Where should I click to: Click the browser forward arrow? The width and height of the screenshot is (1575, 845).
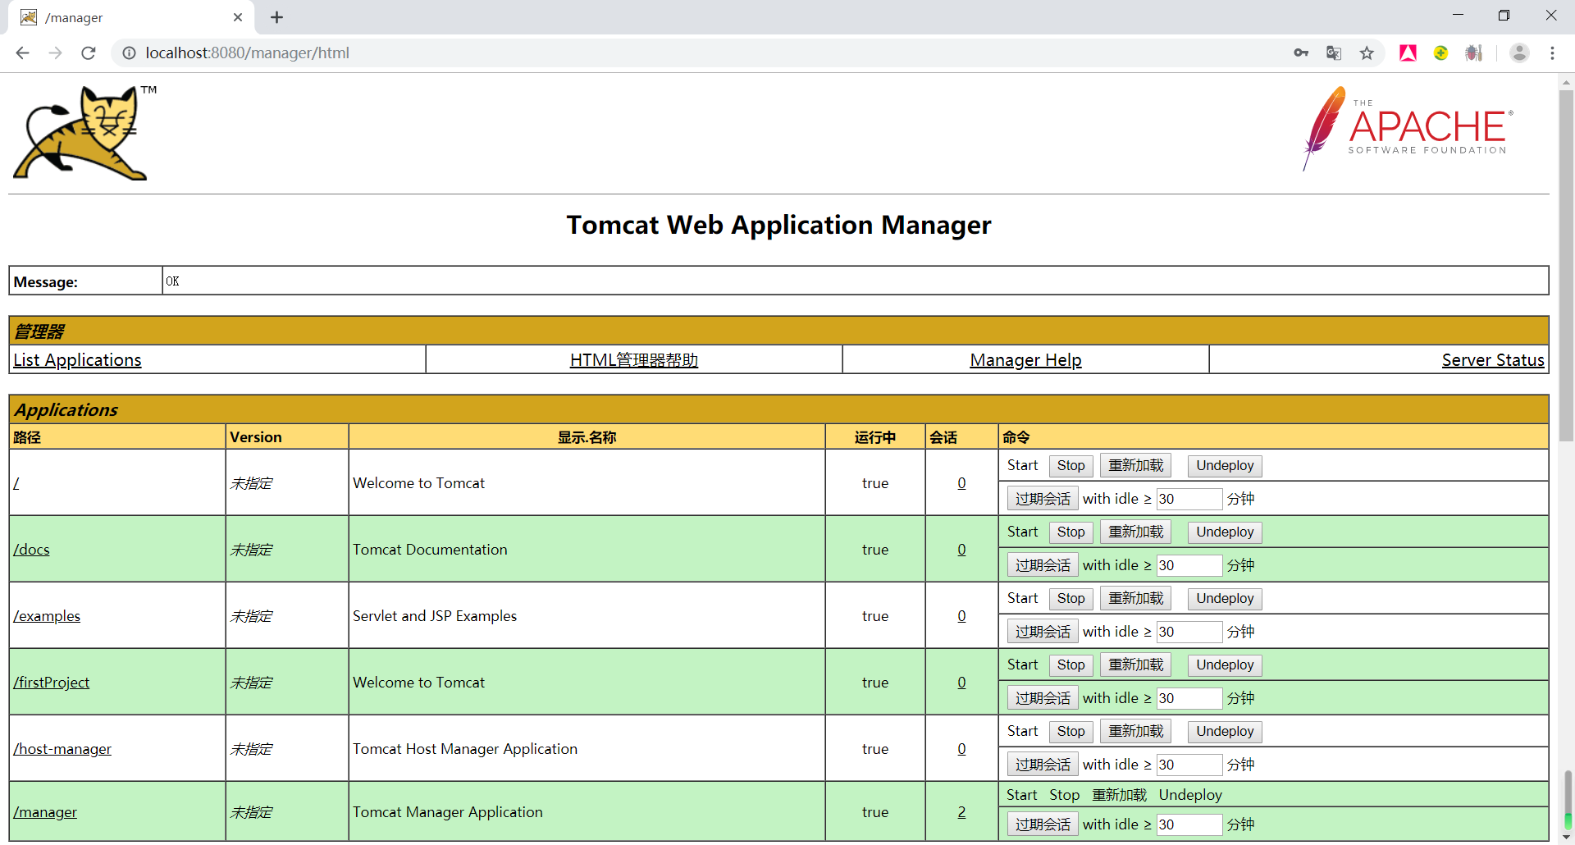coord(55,53)
